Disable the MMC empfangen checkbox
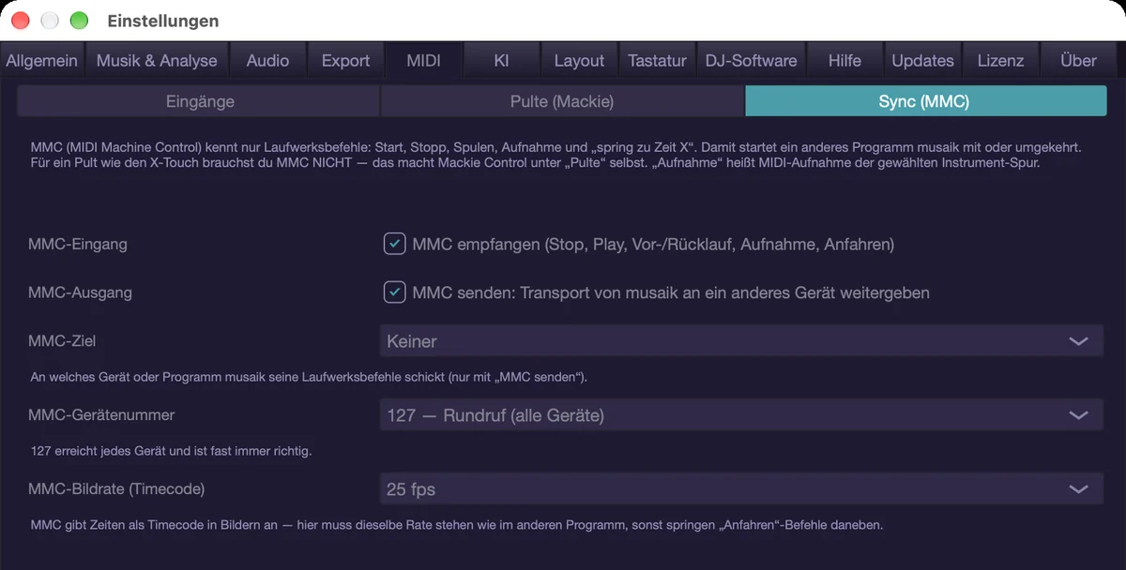The width and height of the screenshot is (1126, 570). [x=394, y=244]
